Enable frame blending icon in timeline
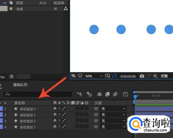 [107, 94]
